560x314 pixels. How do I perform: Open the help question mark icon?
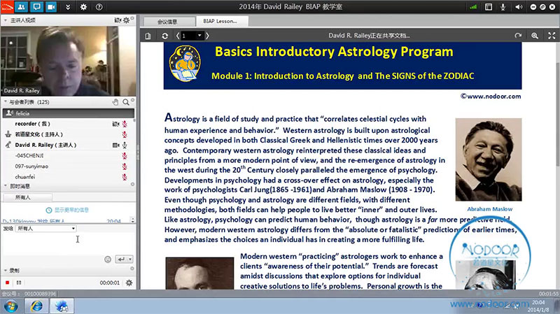99,7
